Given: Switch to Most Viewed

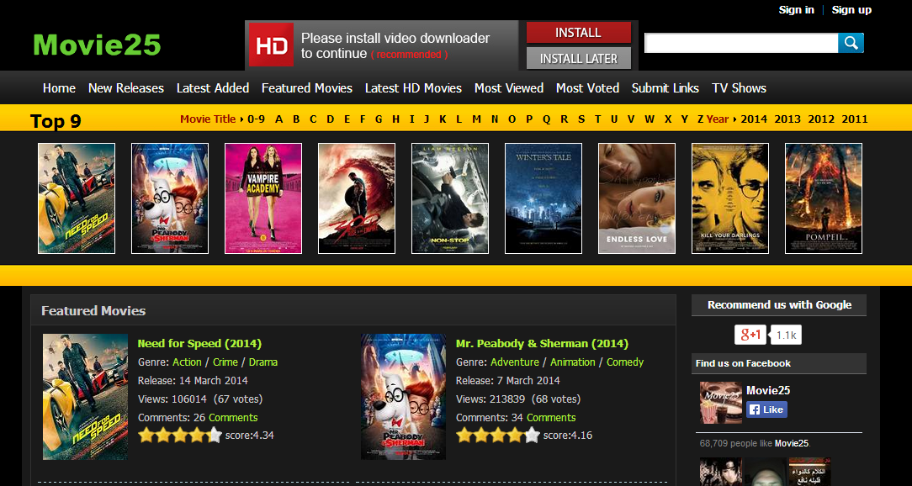Looking at the screenshot, I should (508, 88).
